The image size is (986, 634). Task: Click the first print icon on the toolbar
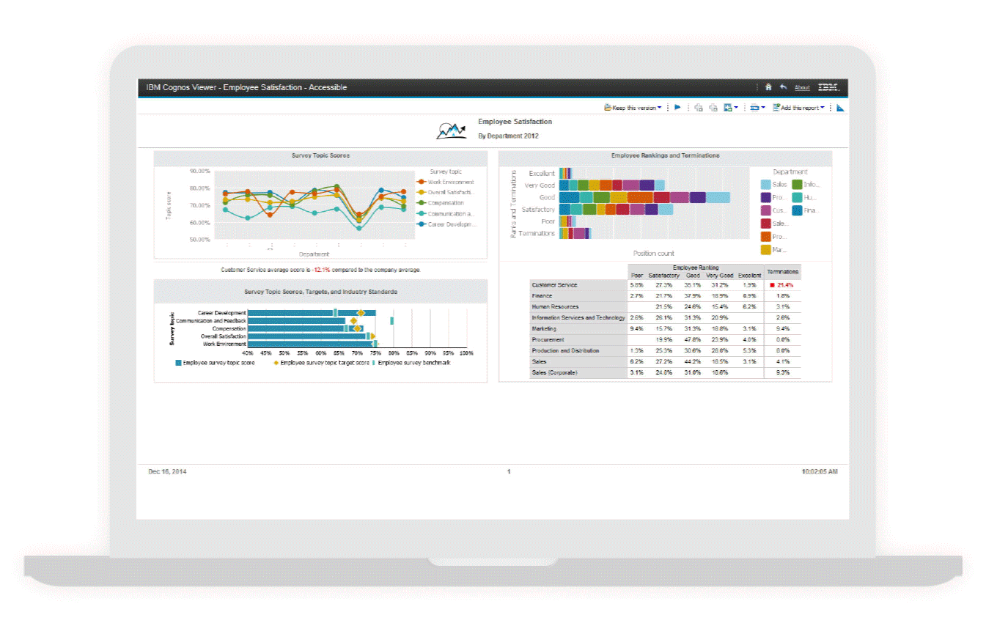699,107
